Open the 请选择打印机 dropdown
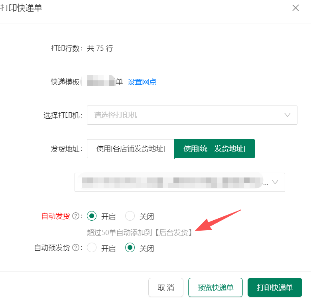 (x=187, y=115)
